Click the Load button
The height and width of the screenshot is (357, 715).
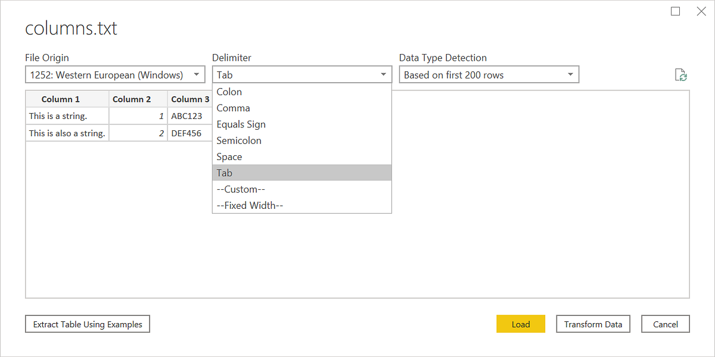(x=520, y=324)
